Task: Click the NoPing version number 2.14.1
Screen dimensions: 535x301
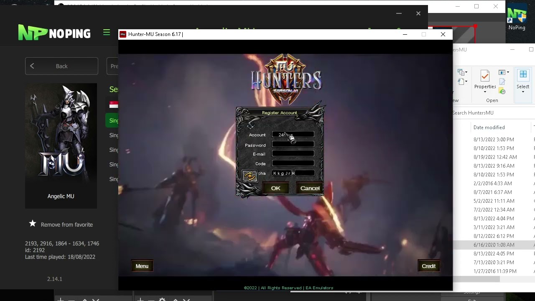Action: coord(54,279)
